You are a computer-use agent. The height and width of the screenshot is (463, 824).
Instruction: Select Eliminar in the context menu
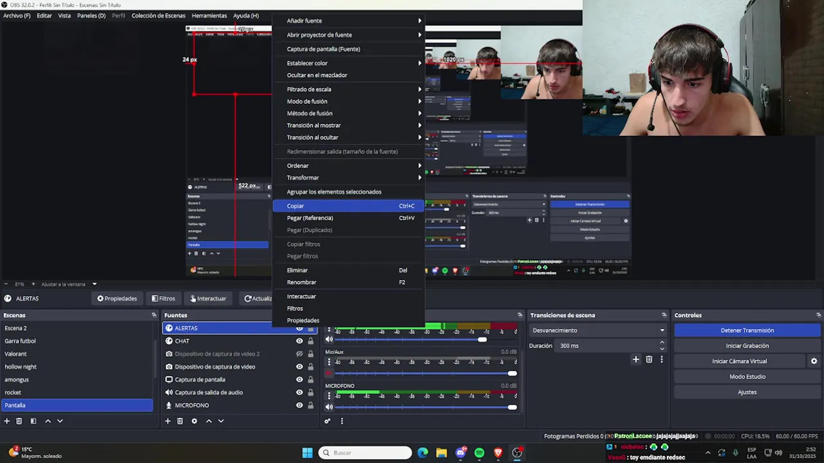[x=348, y=270]
